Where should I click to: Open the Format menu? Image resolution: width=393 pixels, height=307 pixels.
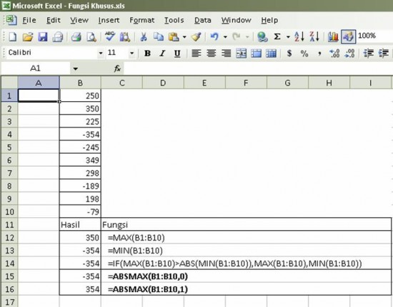pyautogui.click(x=142, y=20)
